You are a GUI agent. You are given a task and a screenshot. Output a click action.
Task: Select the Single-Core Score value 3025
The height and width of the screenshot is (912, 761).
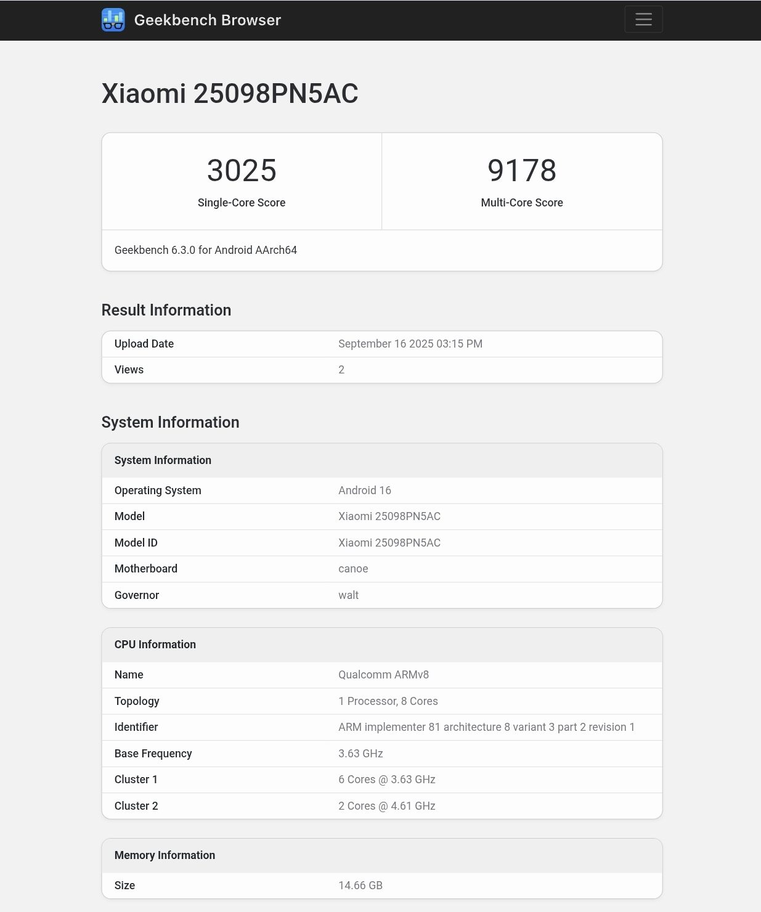tap(242, 171)
